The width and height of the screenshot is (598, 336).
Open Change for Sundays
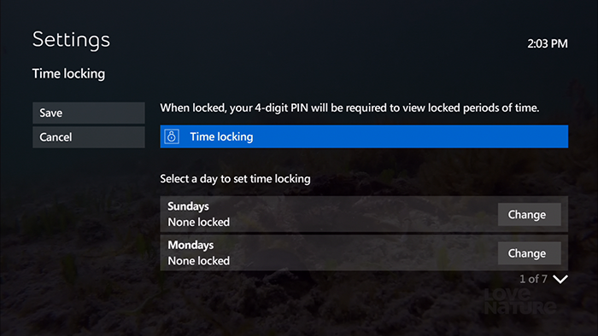[x=529, y=215]
